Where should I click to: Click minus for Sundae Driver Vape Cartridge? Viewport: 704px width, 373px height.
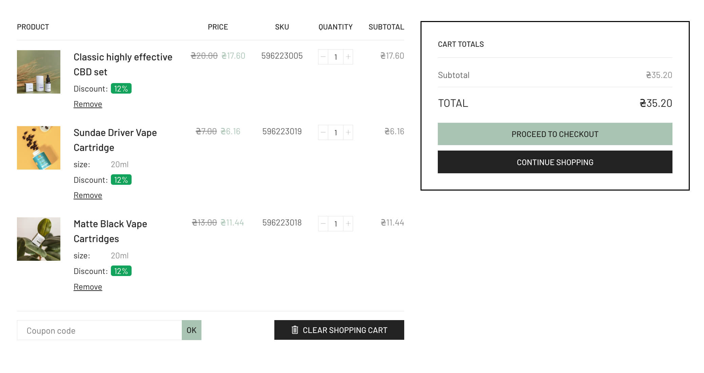click(323, 132)
